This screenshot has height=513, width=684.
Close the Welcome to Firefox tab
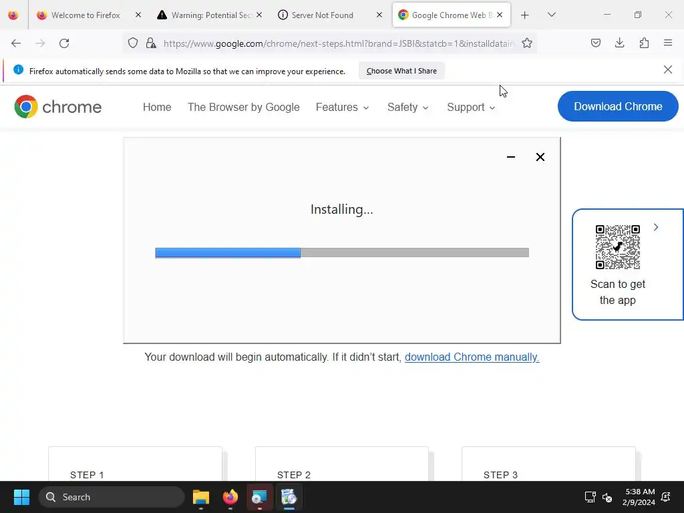click(138, 15)
